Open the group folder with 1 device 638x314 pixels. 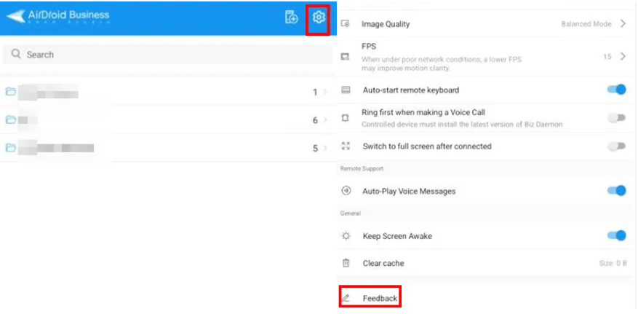pyautogui.click(x=167, y=92)
